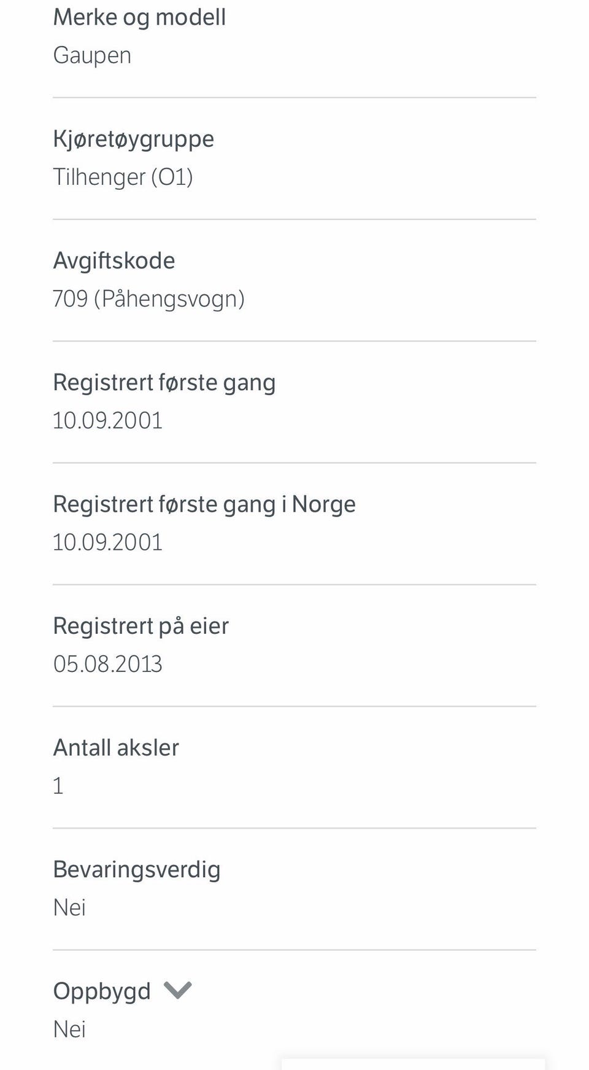
Task: Click the Registrert på eier label
Action: point(141,626)
